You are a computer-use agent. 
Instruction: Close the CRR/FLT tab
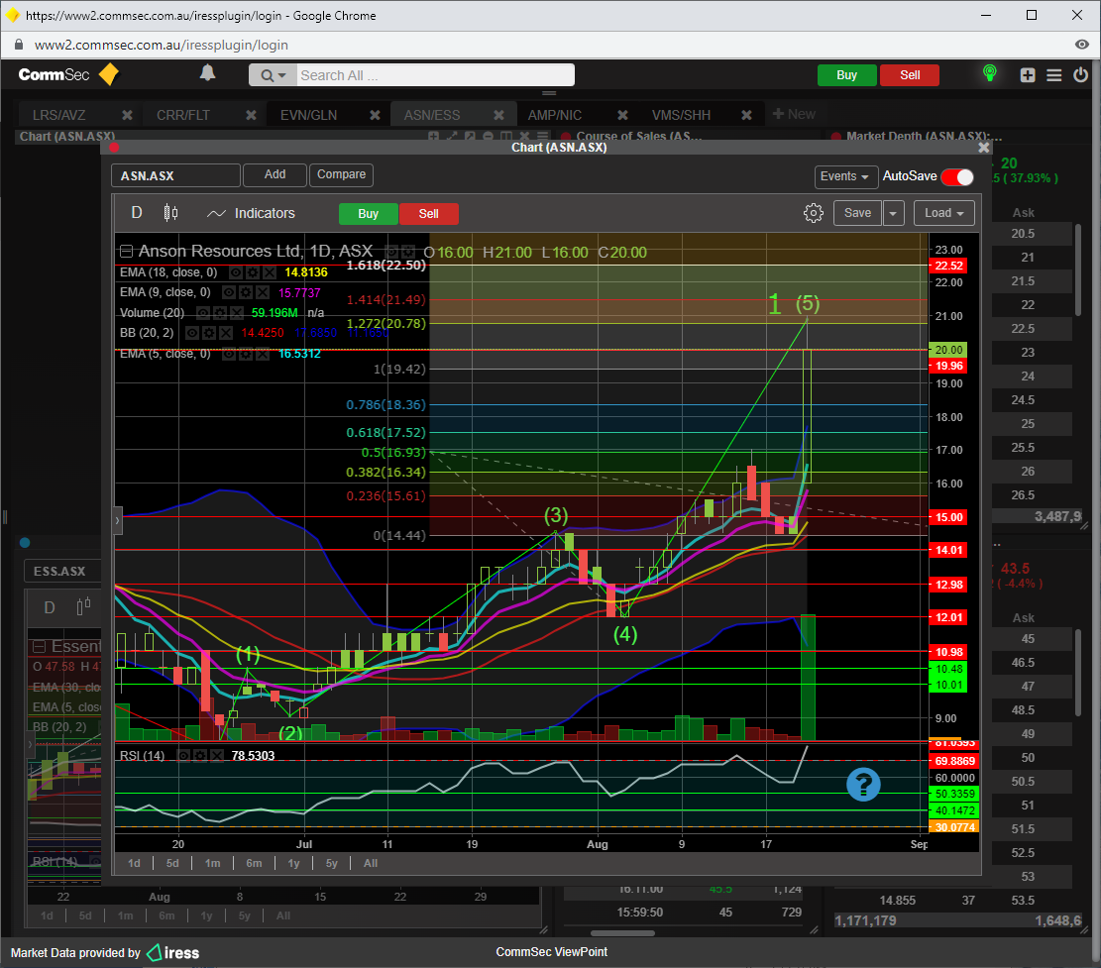pyautogui.click(x=251, y=115)
